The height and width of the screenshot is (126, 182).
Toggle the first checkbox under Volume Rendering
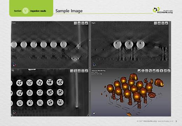[92, 72]
